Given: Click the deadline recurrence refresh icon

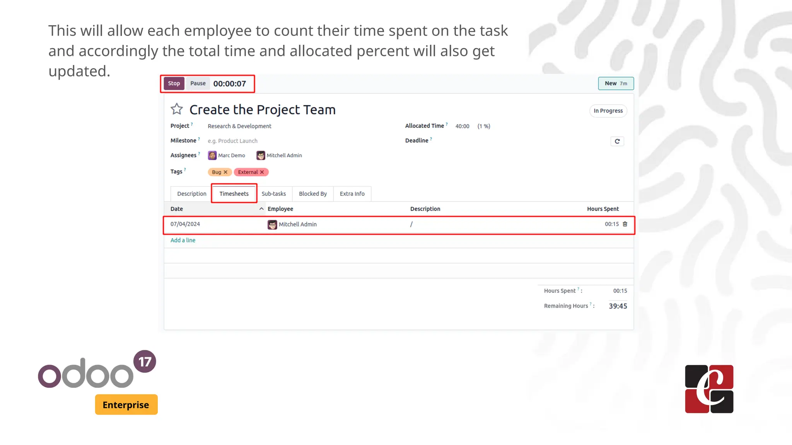Looking at the screenshot, I should (x=617, y=141).
